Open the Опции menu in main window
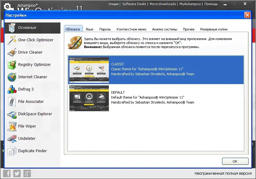 [x=114, y=4]
